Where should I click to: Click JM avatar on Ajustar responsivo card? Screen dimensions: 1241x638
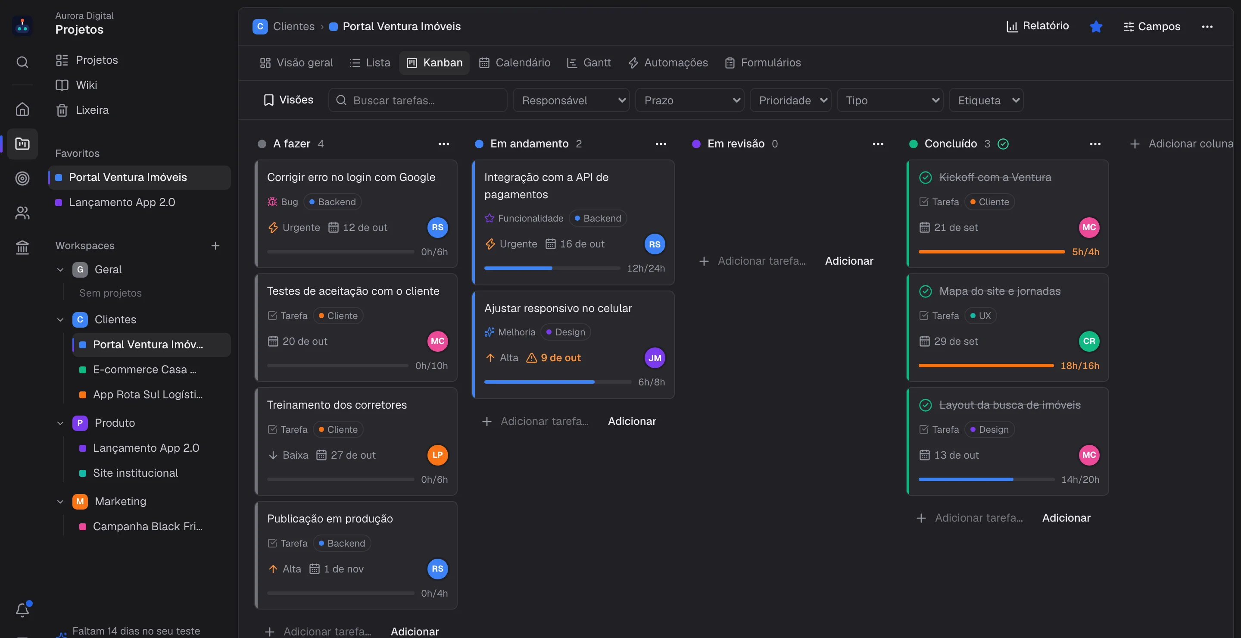[655, 357]
